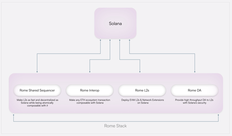Select the Rome Interop pill

(90, 90)
